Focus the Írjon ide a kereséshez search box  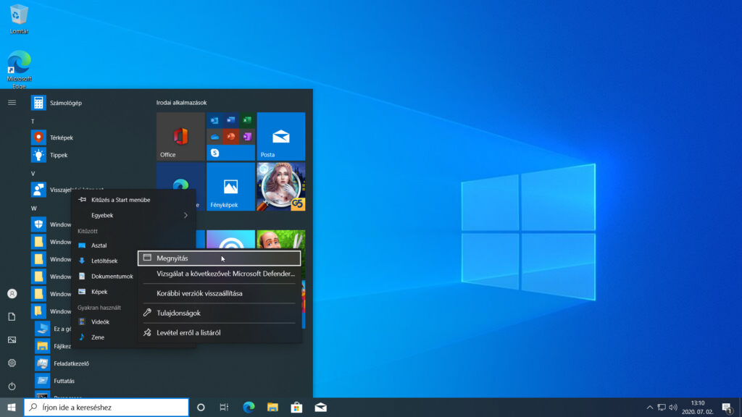[x=107, y=408]
